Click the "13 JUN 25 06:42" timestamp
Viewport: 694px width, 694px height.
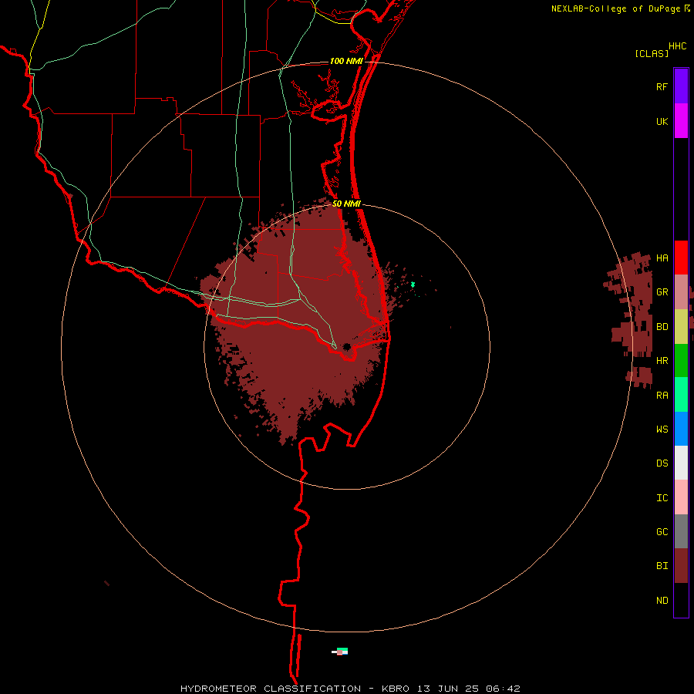click(x=469, y=689)
